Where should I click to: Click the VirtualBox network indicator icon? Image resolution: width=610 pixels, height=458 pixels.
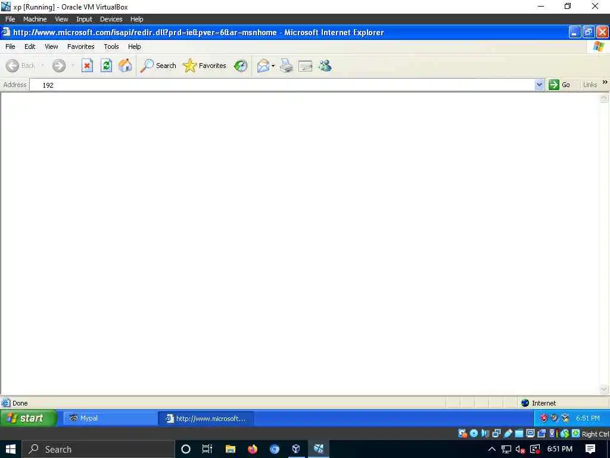pyautogui.click(x=496, y=434)
